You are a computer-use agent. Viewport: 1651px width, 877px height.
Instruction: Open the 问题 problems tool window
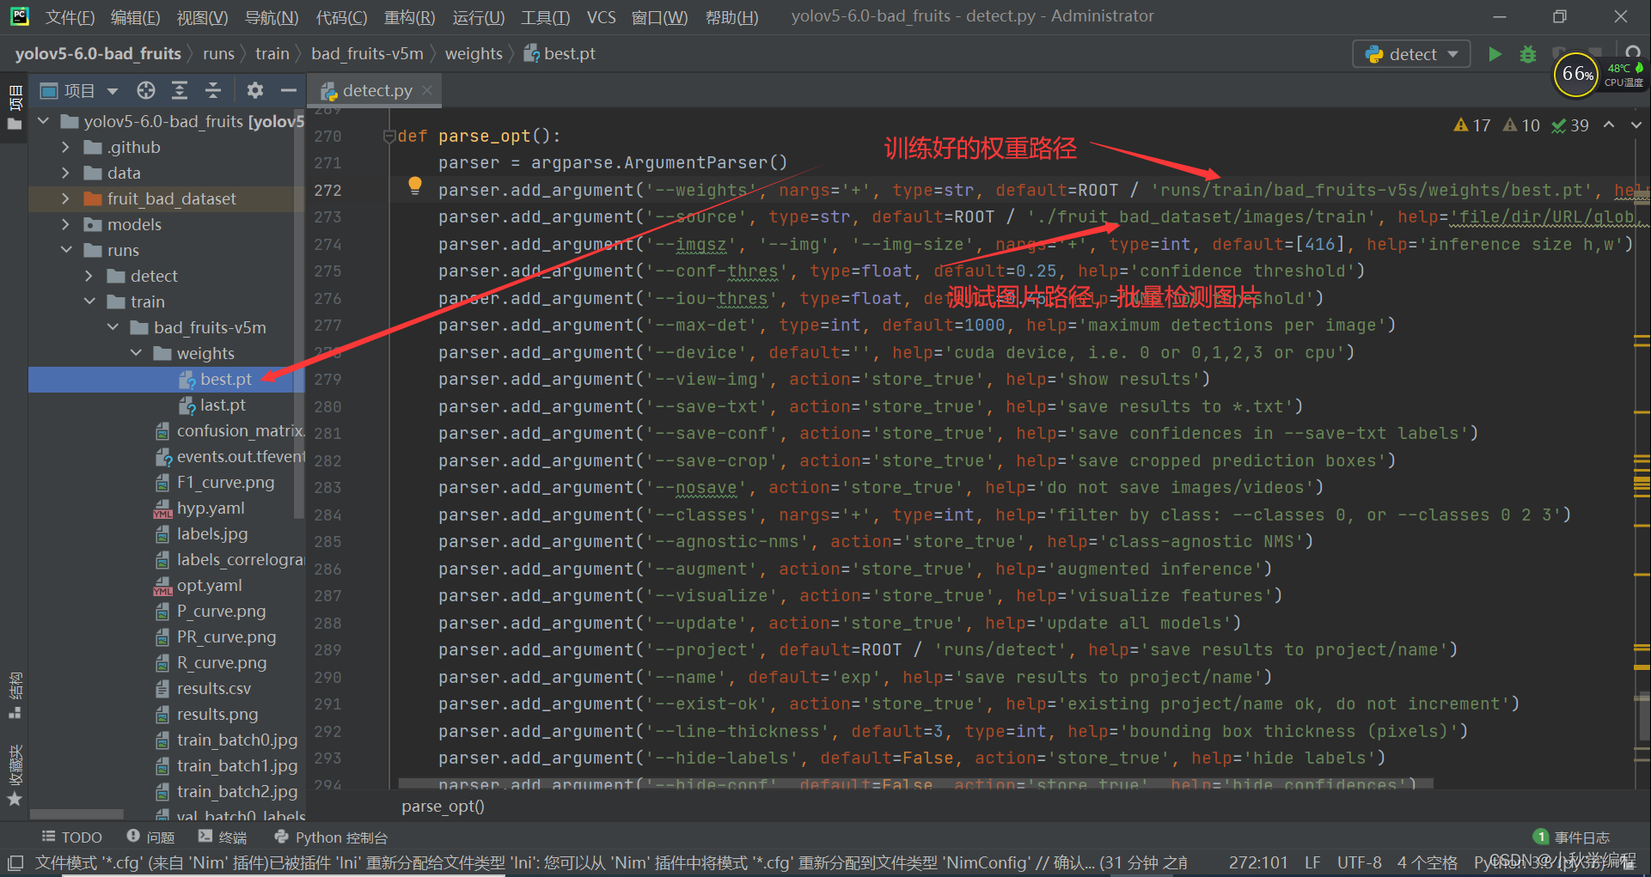pyautogui.click(x=150, y=837)
